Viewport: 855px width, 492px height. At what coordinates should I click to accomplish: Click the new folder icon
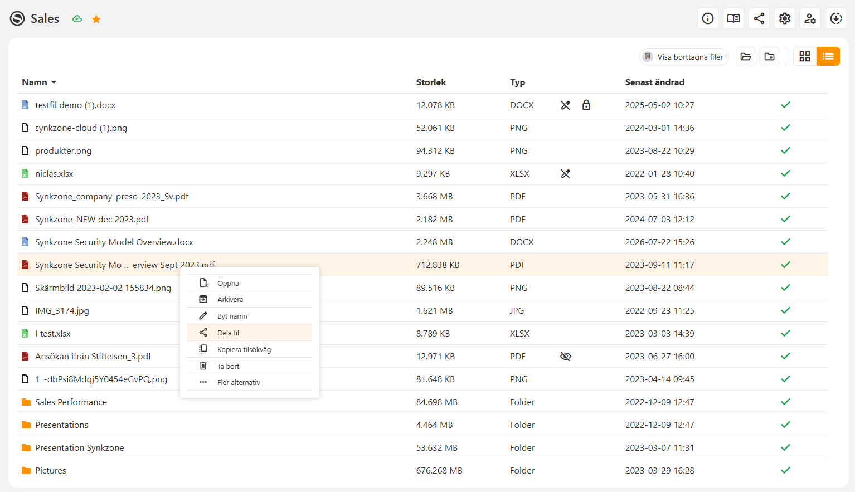click(x=770, y=56)
